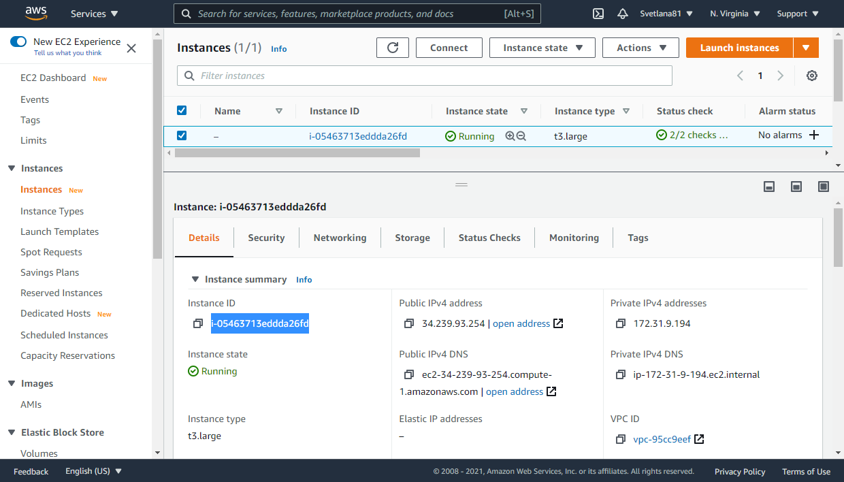Maximize the instance details panel
844x482 pixels.
[x=824, y=187]
